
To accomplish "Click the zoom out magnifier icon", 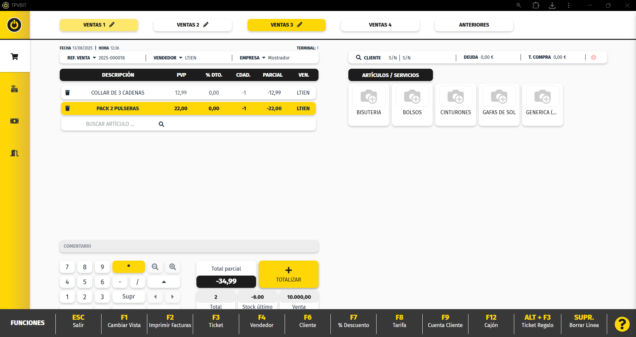I will click(155, 267).
